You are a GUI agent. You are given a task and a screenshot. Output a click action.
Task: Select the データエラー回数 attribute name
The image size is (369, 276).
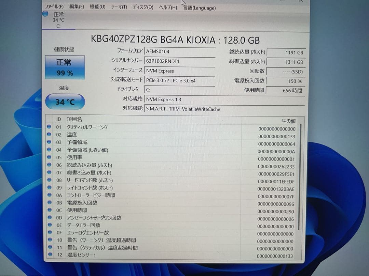[84, 225]
